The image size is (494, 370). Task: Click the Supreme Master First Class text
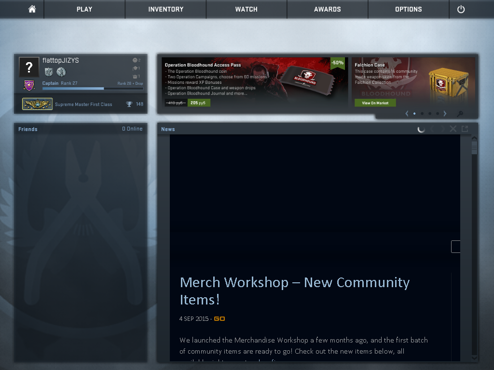click(83, 105)
